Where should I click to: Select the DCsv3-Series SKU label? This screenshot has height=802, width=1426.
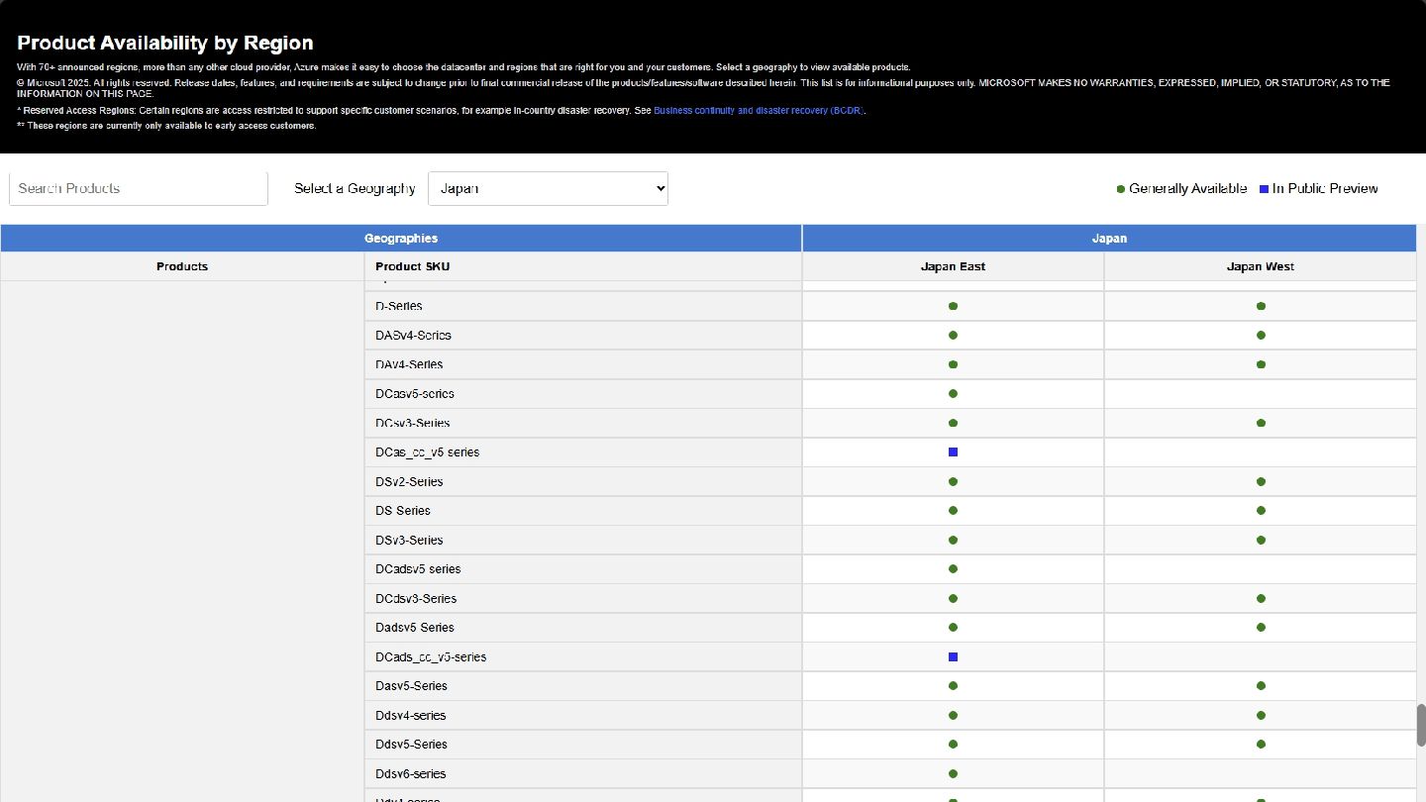[413, 423]
